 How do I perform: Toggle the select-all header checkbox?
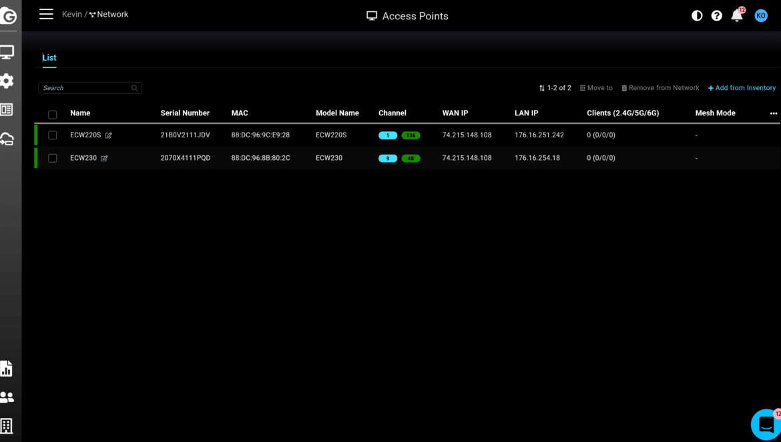tap(52, 115)
